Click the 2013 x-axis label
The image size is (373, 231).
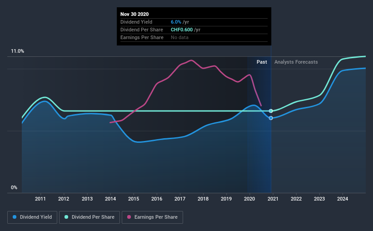[87, 199]
